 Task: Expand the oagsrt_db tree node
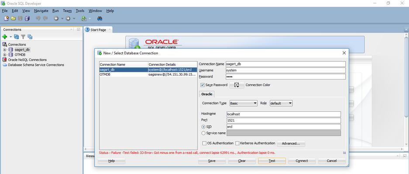[x=4, y=50]
